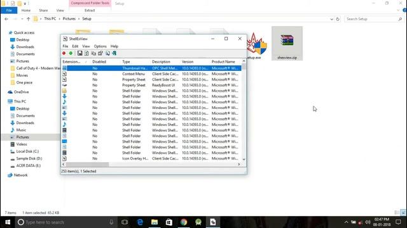Open the ShellExView Options menu
The width and height of the screenshot is (407, 228).
point(100,46)
